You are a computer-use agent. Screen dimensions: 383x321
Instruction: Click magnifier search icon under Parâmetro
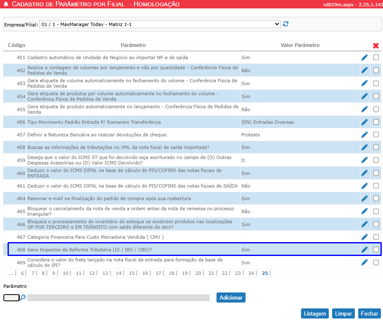[23, 298]
